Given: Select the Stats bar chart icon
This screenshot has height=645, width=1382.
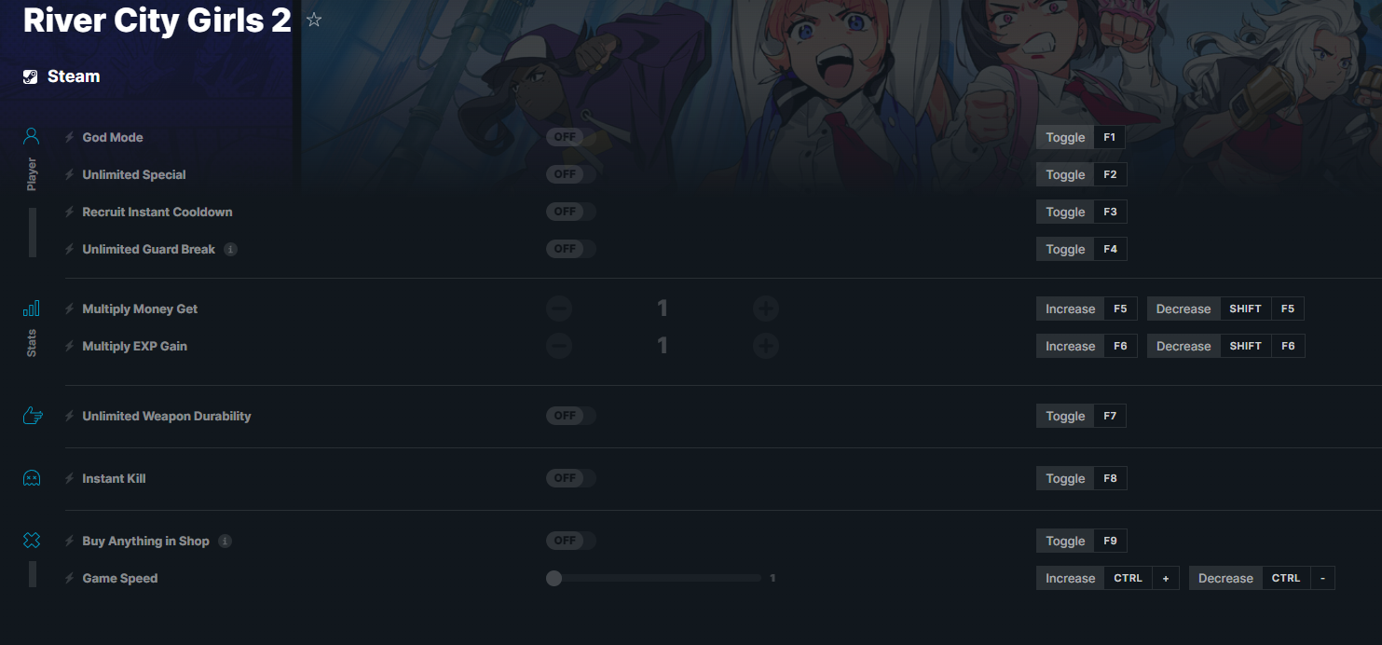Looking at the screenshot, I should (31, 309).
